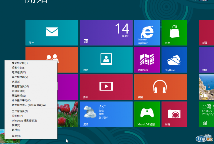Open the Finance tile showing 台灣 5,126.79

(206, 114)
